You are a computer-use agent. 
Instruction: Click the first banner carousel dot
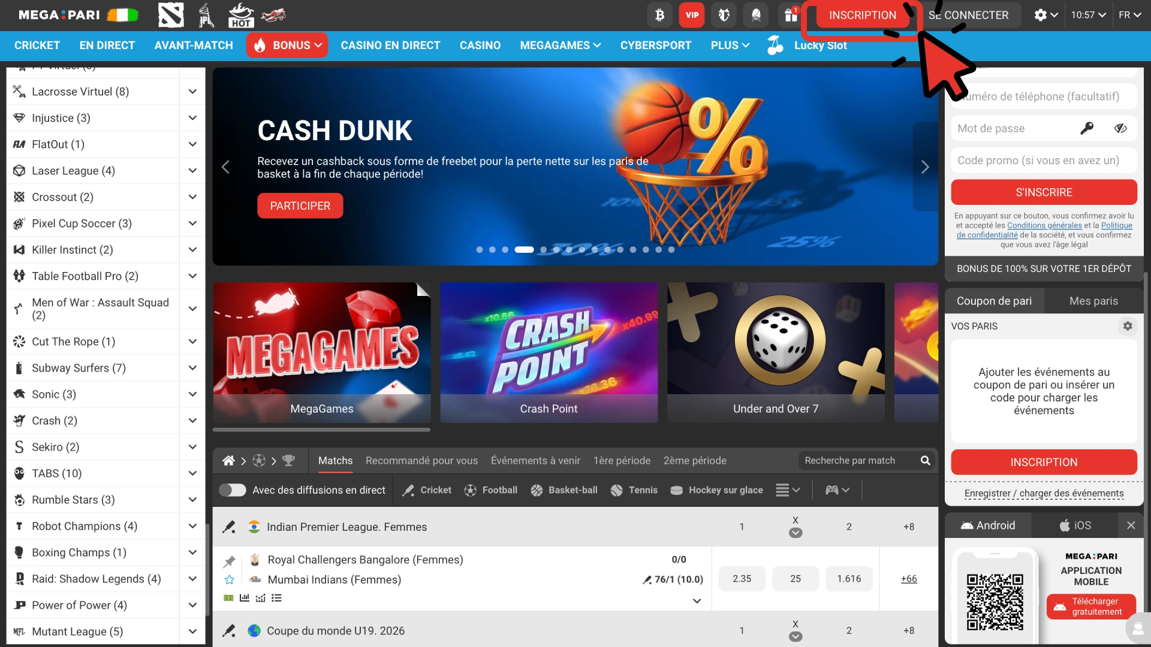point(480,250)
